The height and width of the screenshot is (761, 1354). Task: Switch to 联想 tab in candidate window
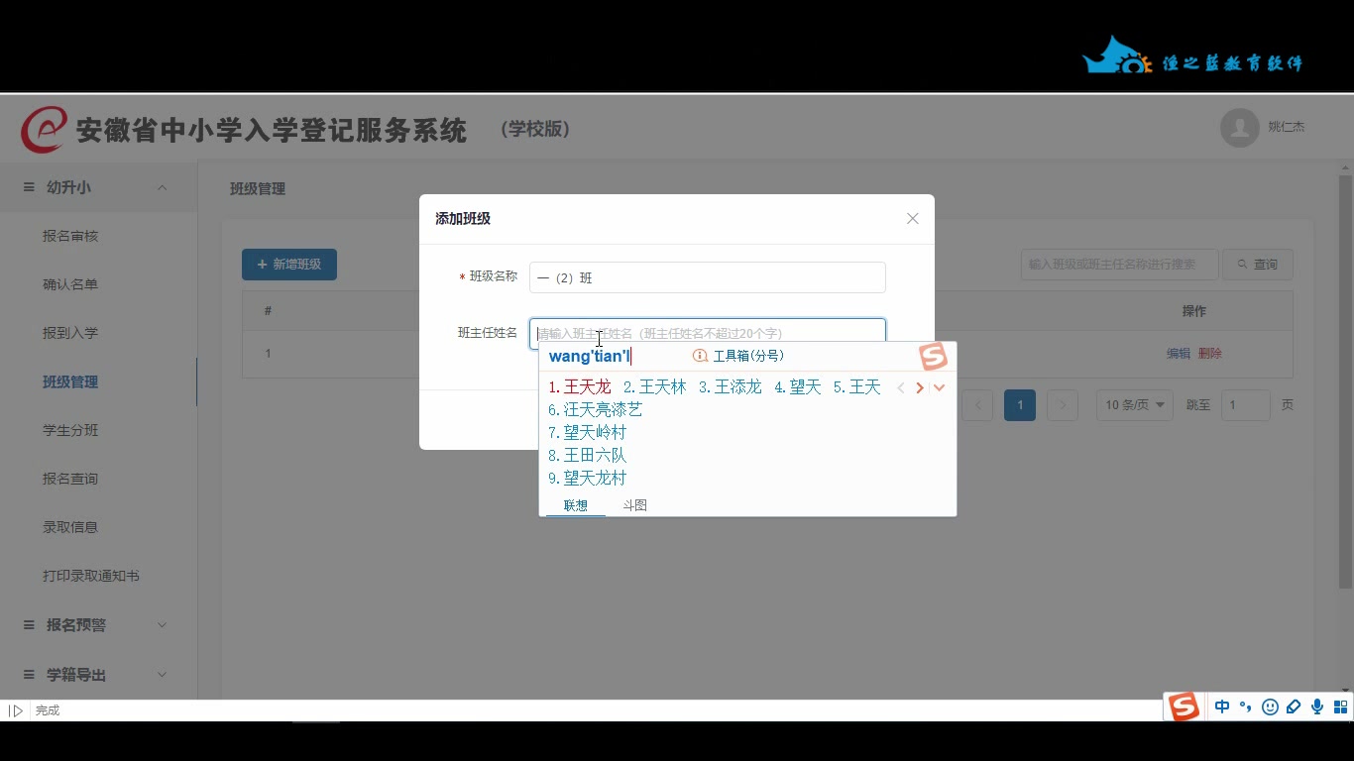click(576, 505)
